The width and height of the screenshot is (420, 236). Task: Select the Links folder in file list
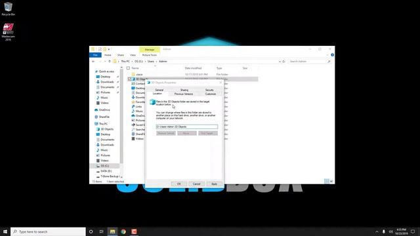tap(138, 106)
